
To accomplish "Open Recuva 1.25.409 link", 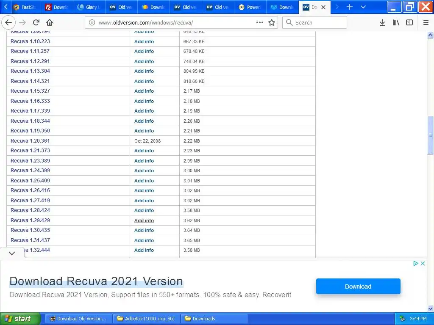I will [30, 180].
